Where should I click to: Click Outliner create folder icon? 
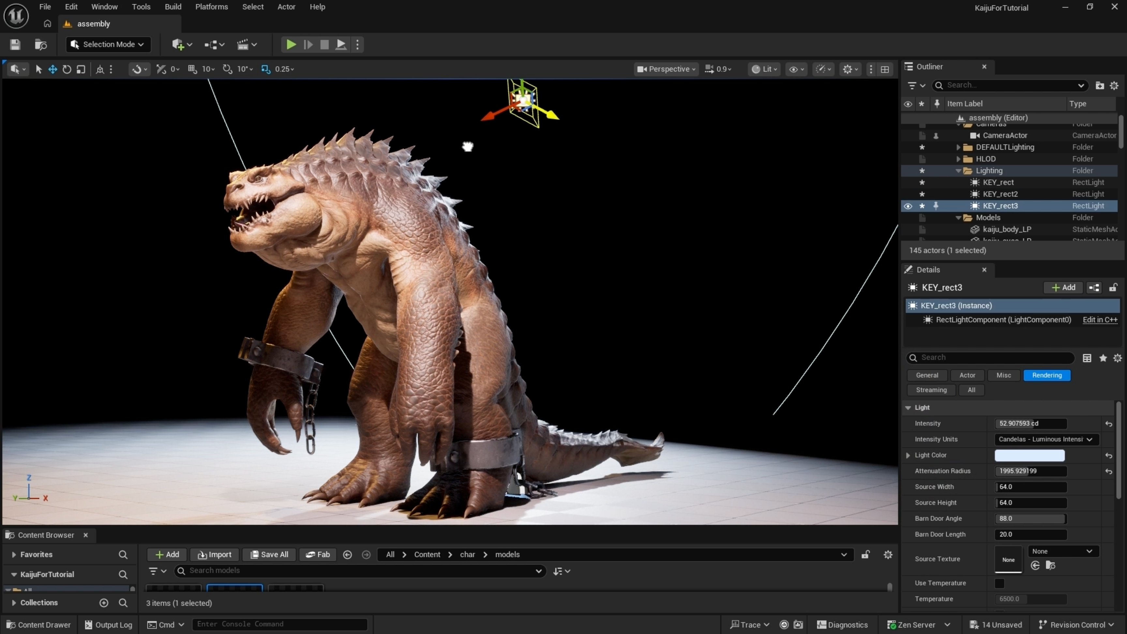[x=1099, y=85]
